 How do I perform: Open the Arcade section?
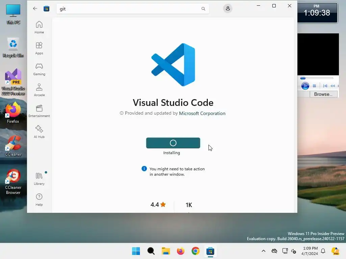click(x=39, y=90)
